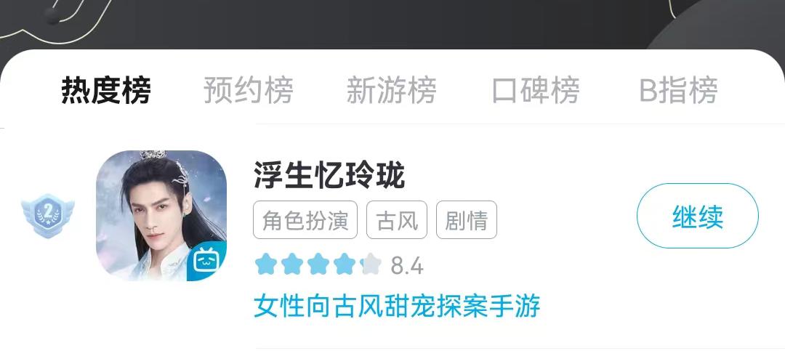The image size is (785, 364).
Task: Open the 浮生忆玲珑 game cover image
Action: (x=161, y=215)
